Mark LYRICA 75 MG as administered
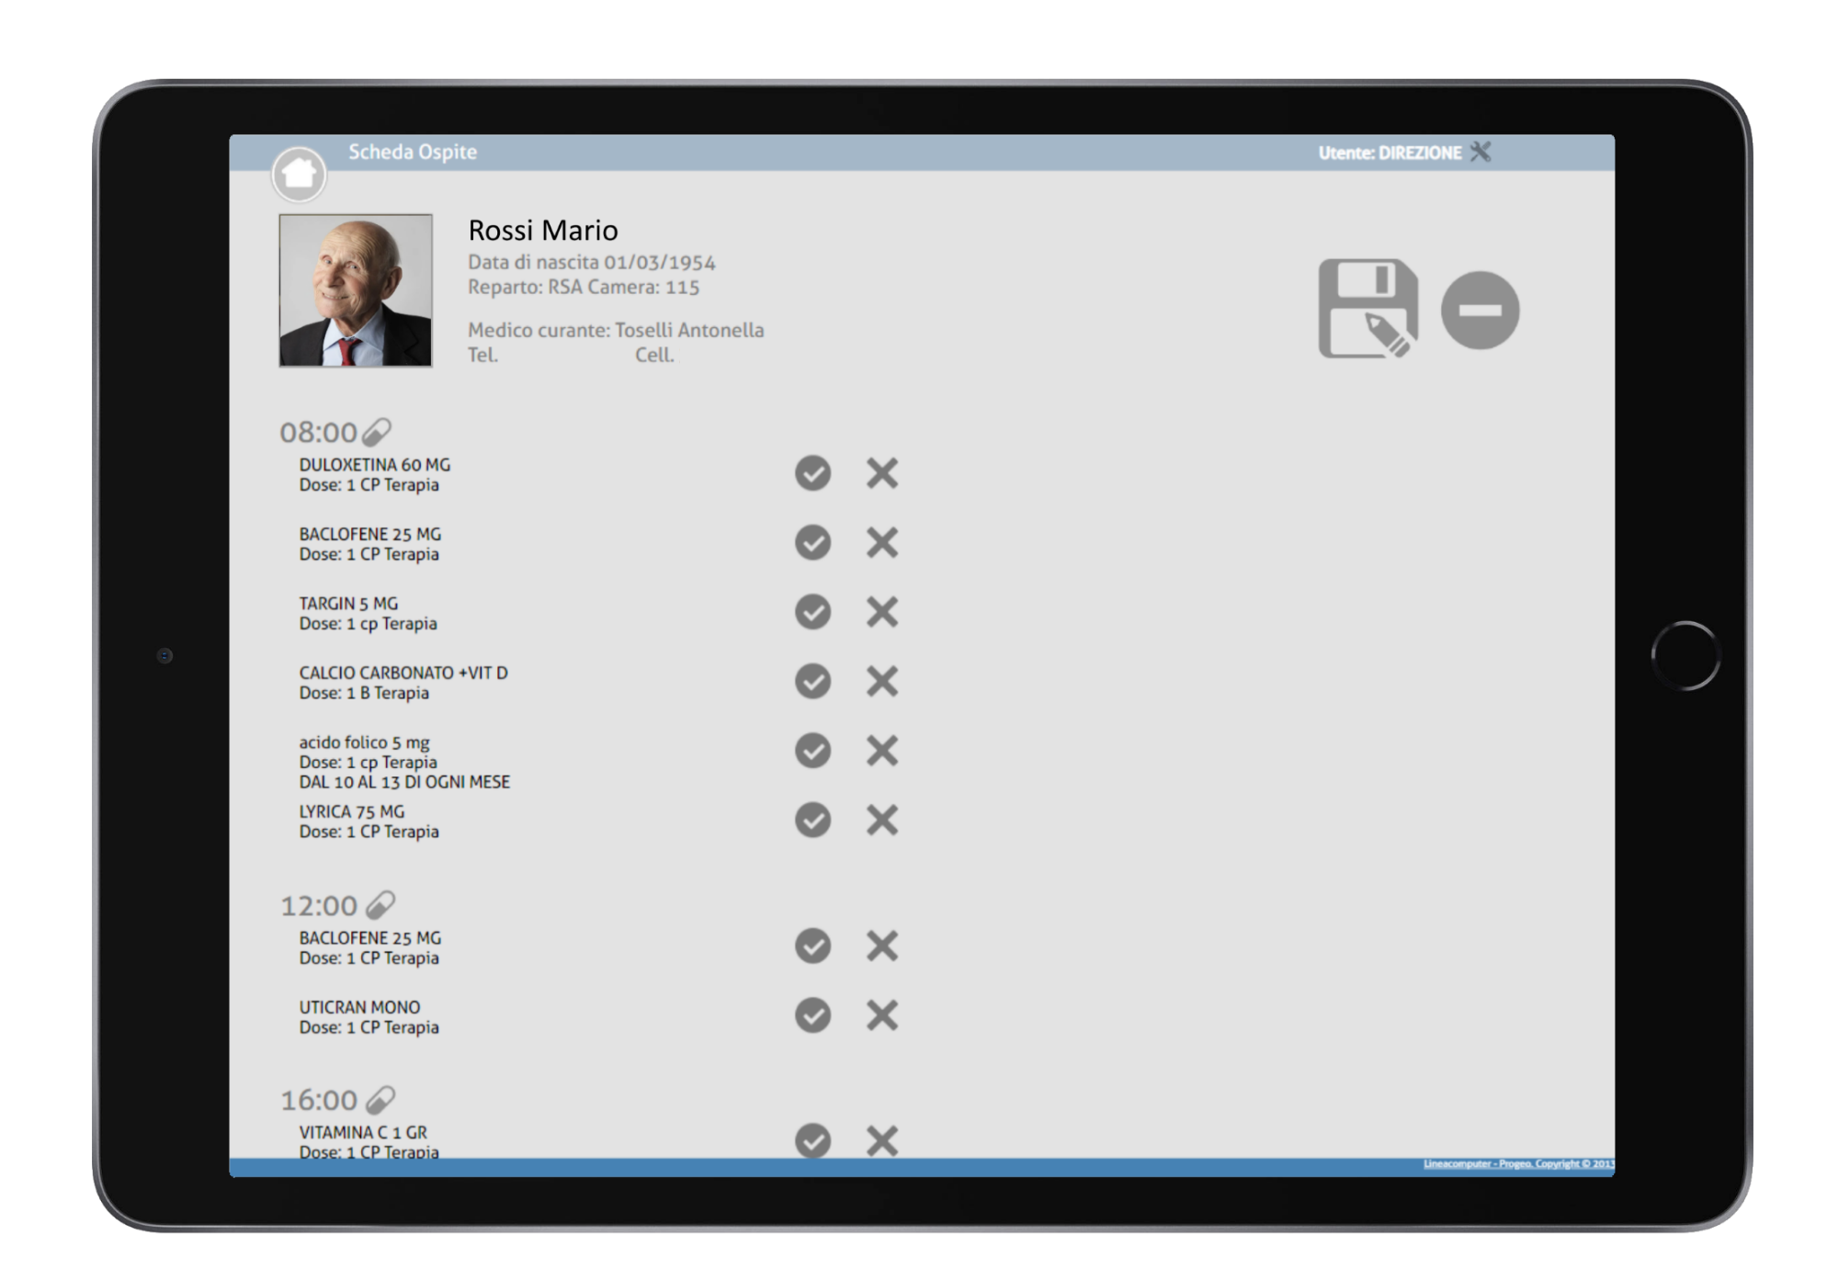 (x=812, y=820)
